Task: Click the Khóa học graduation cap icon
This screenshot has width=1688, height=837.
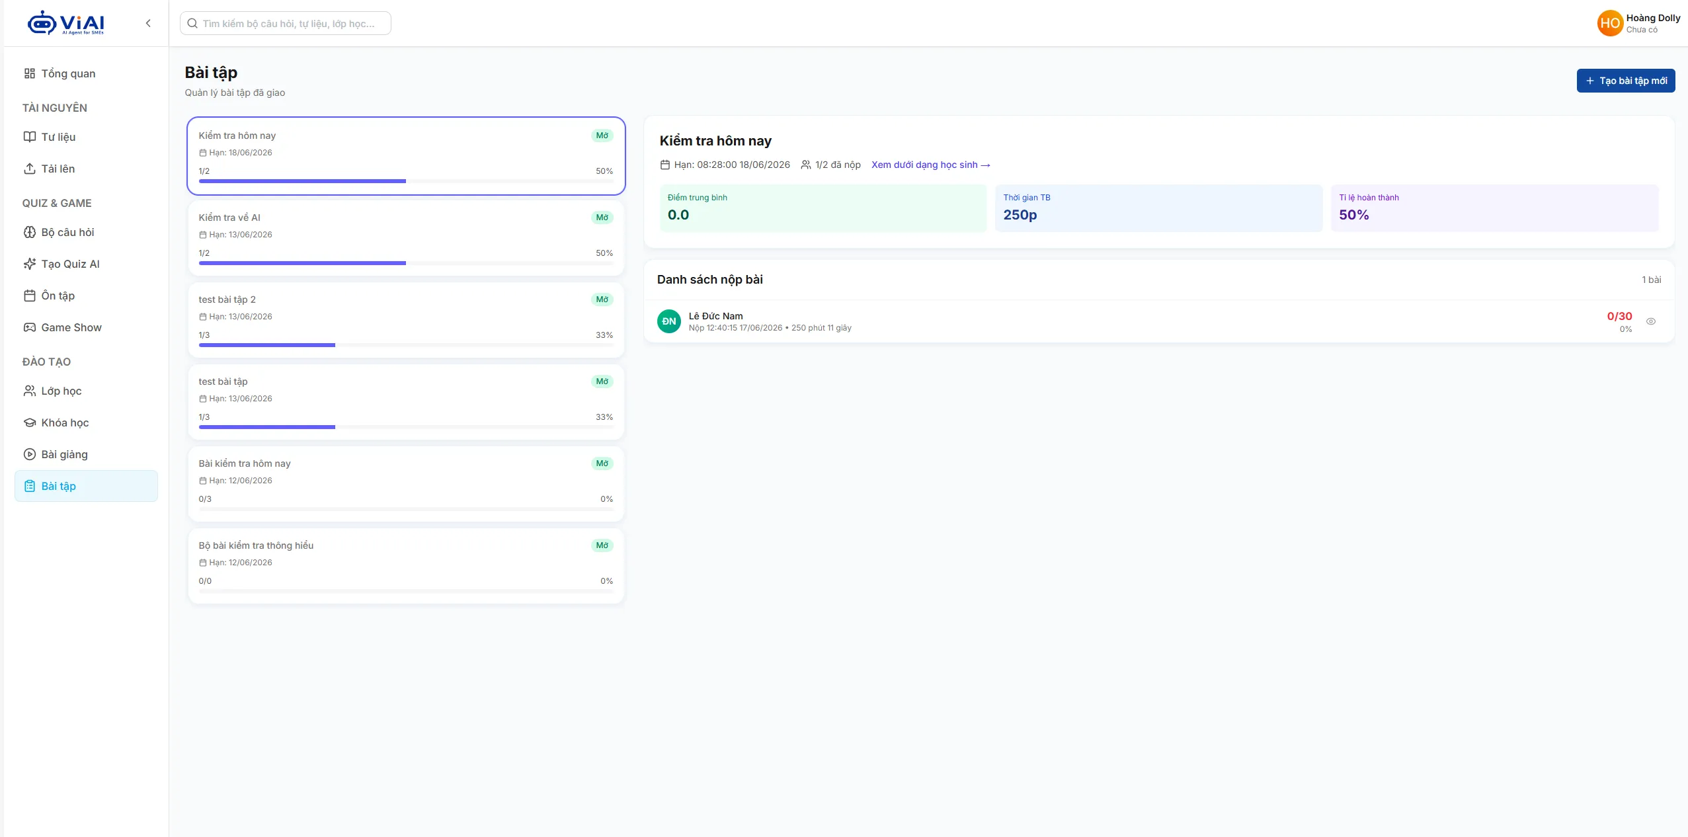Action: [x=30, y=422]
